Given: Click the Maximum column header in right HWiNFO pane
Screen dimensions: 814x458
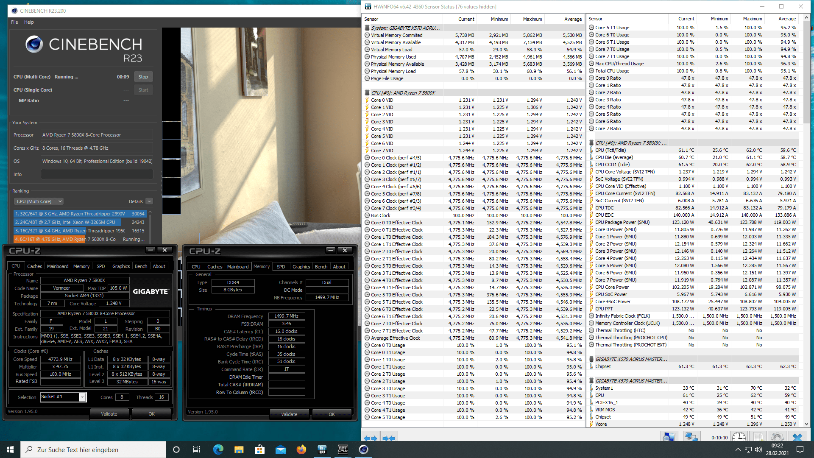Looking at the screenshot, I should (747, 19).
